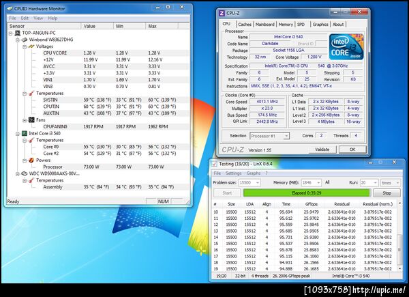This screenshot has height=297, width=409.
Task: Select the Core #0 temperature row
Action: (x=116, y=147)
